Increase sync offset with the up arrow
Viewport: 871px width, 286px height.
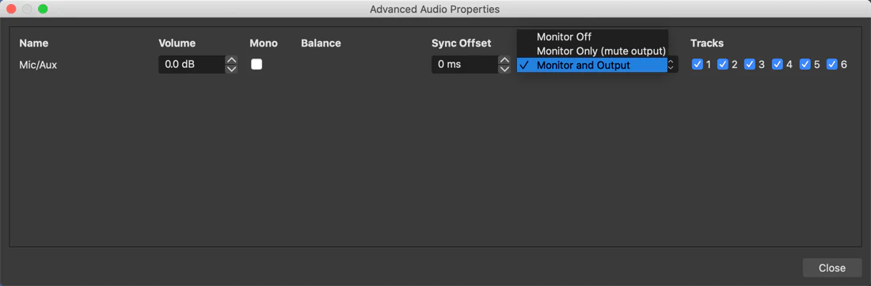(x=504, y=60)
